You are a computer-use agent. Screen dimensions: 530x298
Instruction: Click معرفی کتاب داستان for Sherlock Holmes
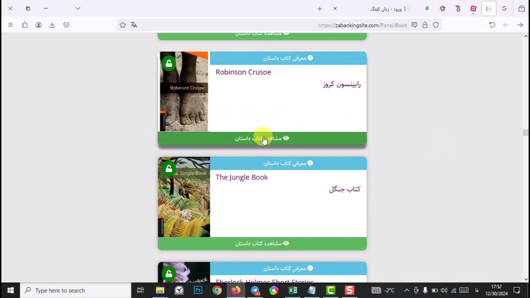288,268
